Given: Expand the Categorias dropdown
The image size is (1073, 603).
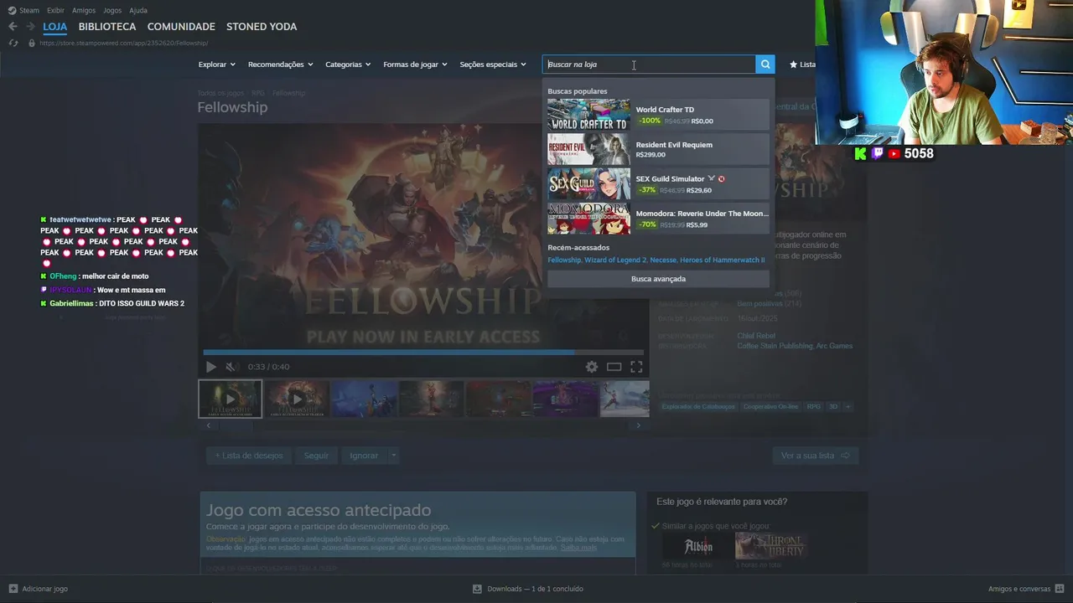Looking at the screenshot, I should (x=348, y=64).
